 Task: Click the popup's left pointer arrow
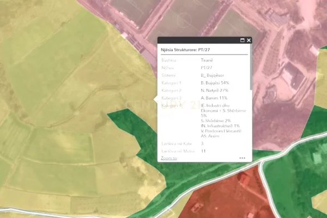click(156, 99)
